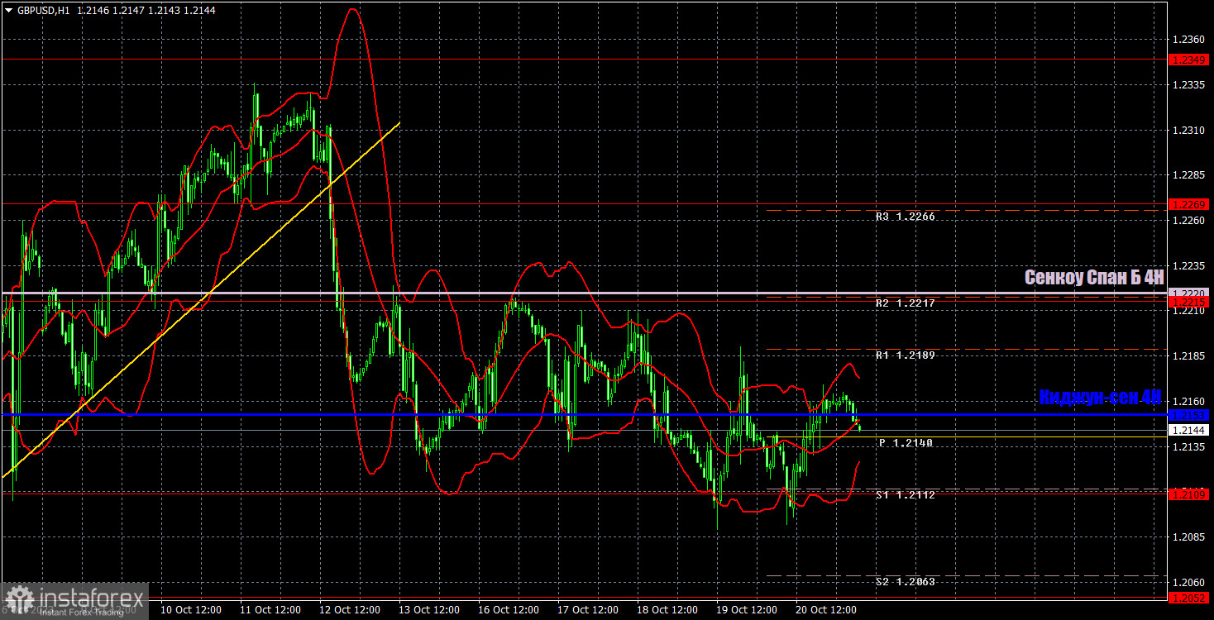Click the R2 1.2217 pivot label
1214x620 pixels.
(x=906, y=303)
